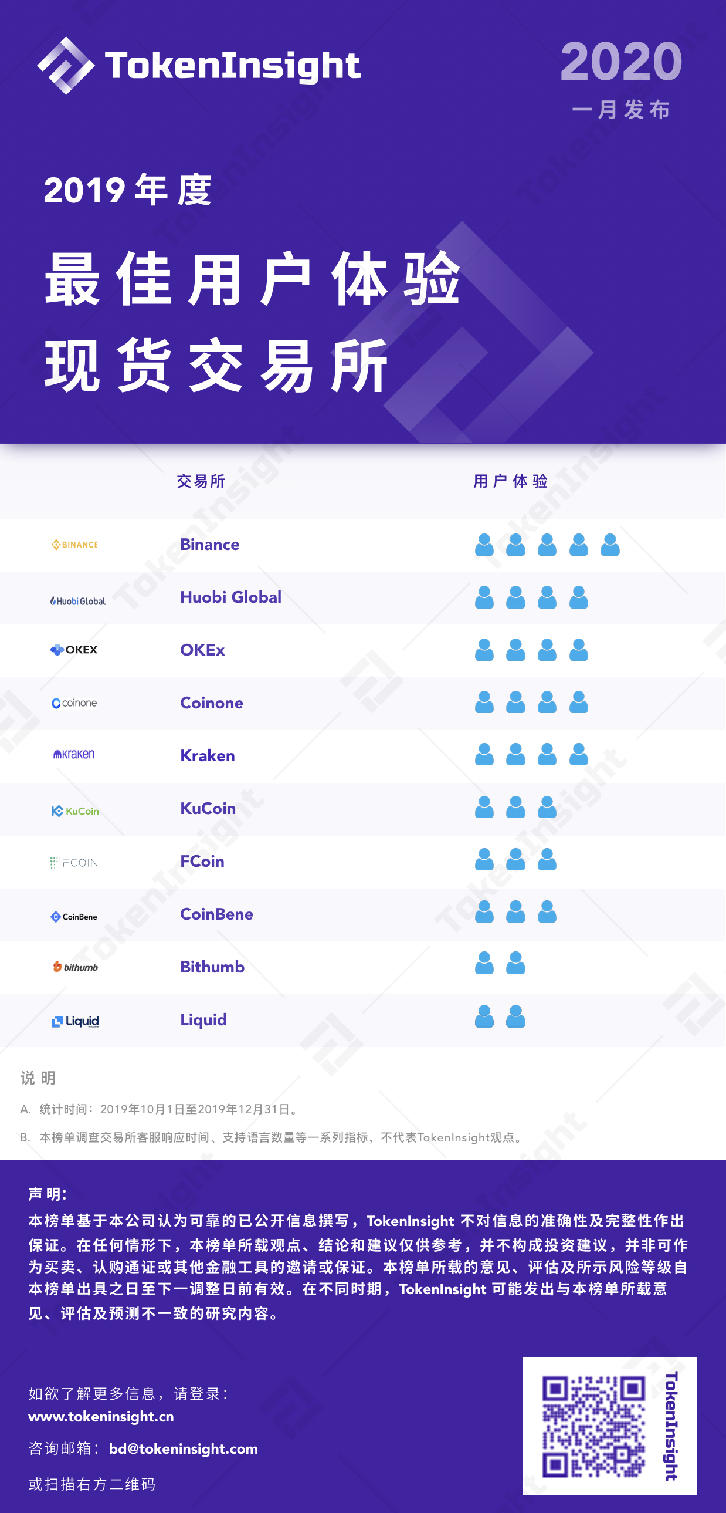Click the fourth user icon in OKEx row
Image resolution: width=726 pixels, height=1513 pixels.
click(579, 649)
